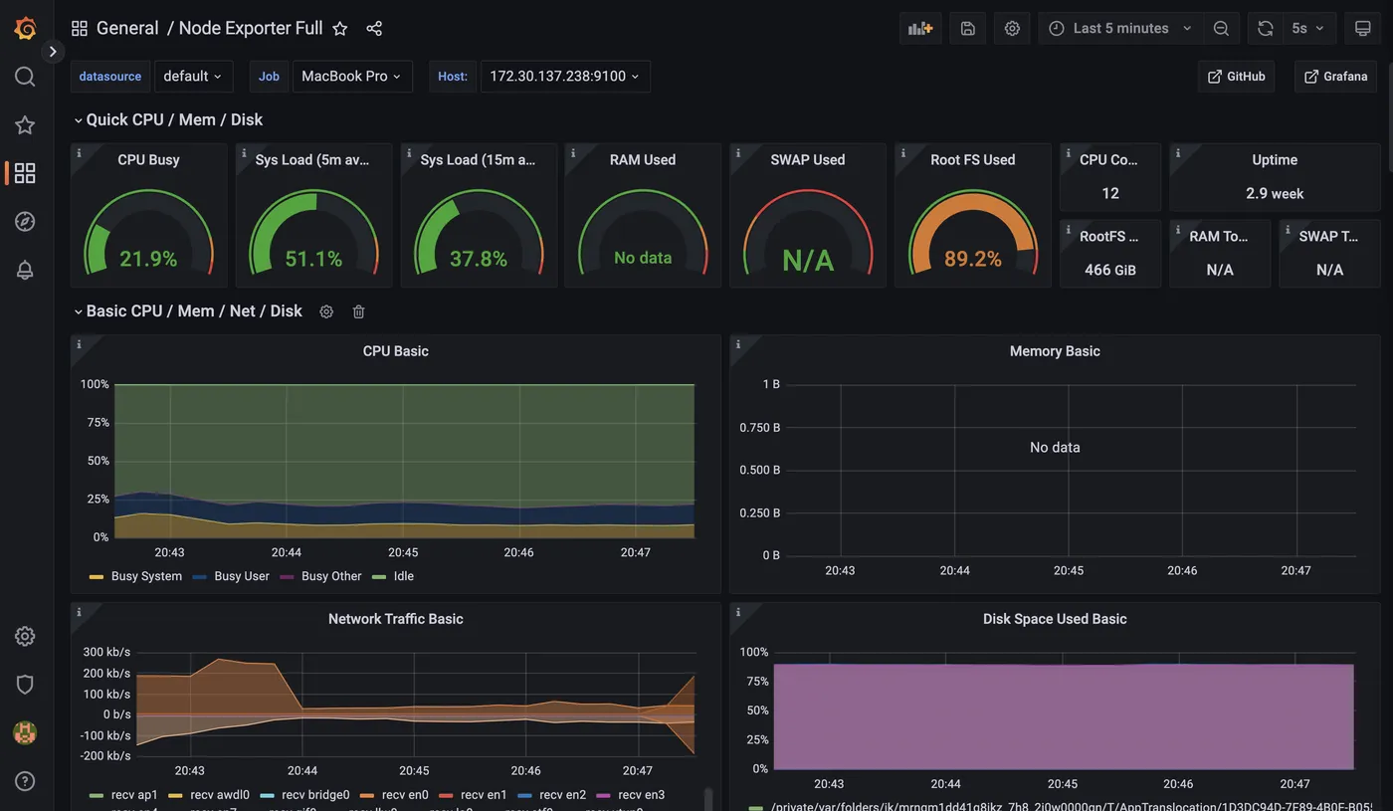Open the Host address dropdown
This screenshot has height=811, width=1393.
point(565,77)
